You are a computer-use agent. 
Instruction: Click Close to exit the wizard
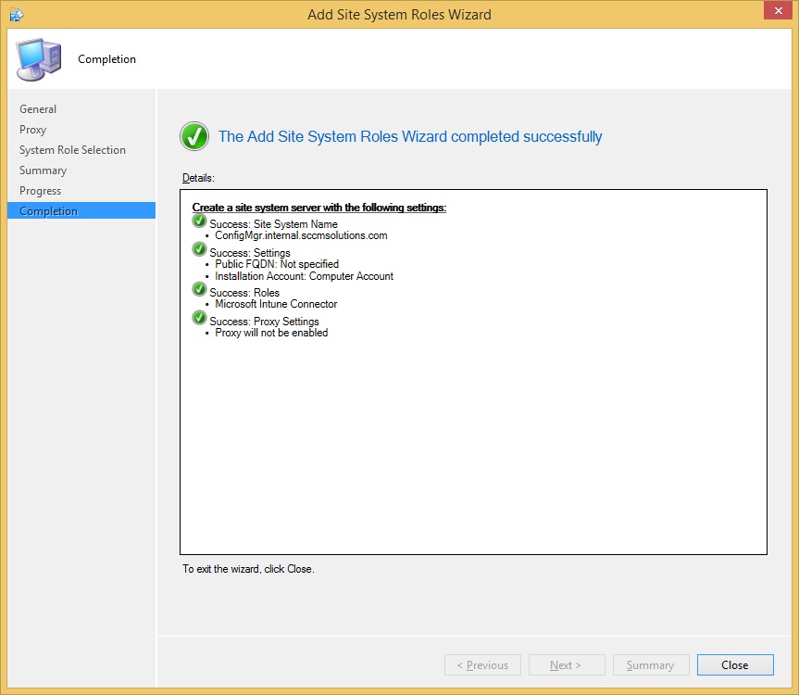(734, 665)
